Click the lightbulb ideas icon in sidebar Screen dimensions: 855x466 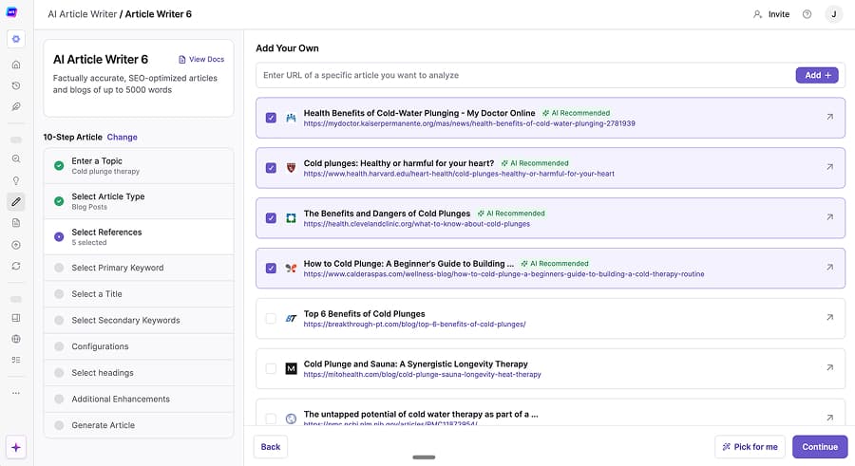click(x=16, y=180)
